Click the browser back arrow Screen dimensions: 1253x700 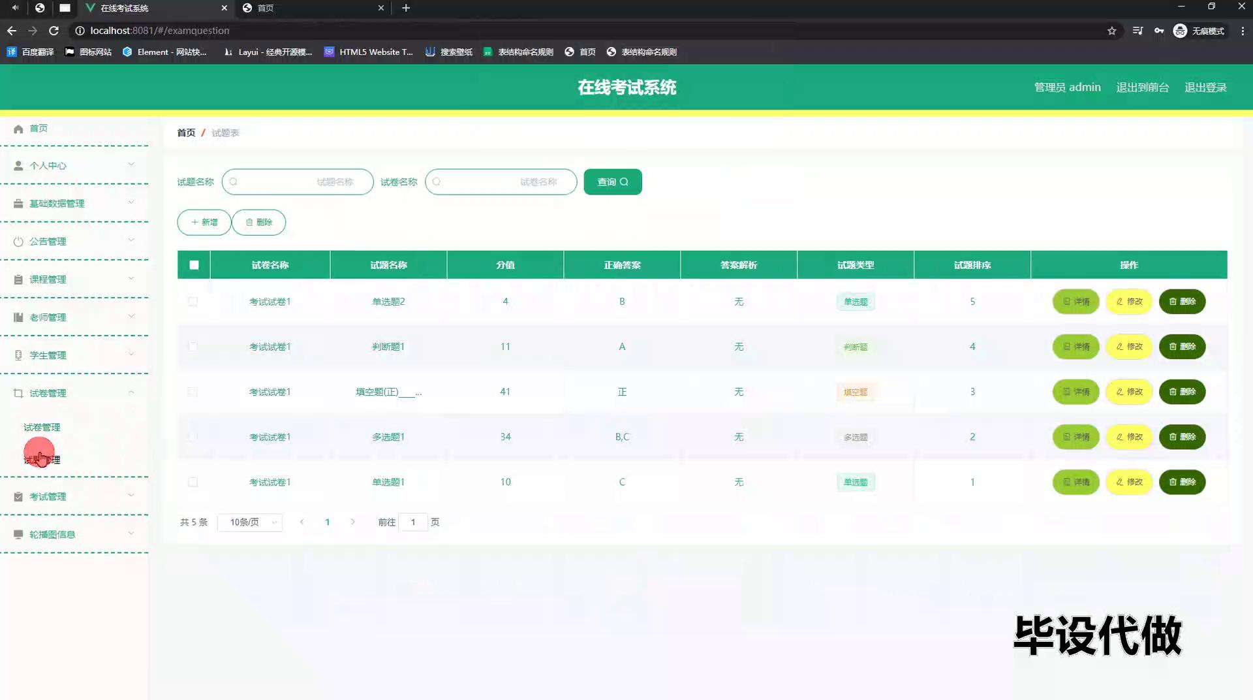coord(12,31)
